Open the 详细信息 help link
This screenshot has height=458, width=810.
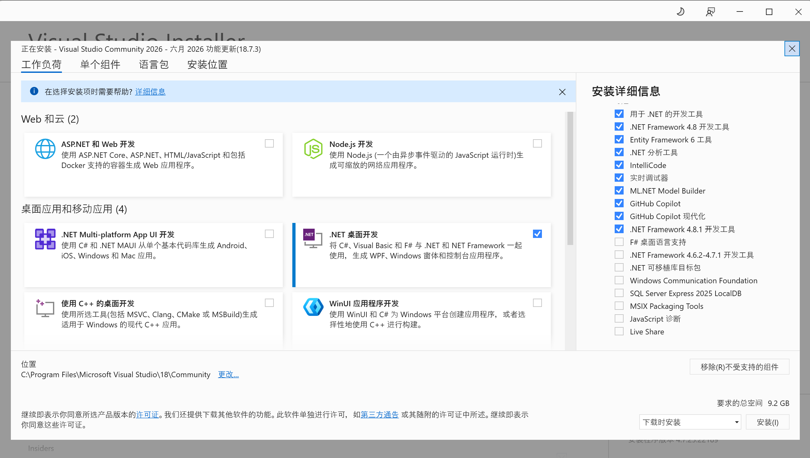coord(150,92)
